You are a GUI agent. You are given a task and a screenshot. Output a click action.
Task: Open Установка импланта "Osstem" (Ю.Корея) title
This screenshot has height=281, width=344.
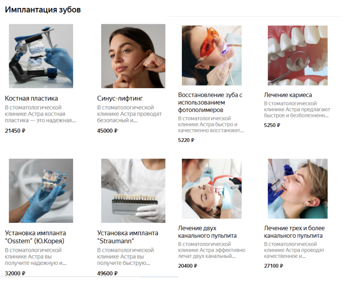(x=35, y=237)
